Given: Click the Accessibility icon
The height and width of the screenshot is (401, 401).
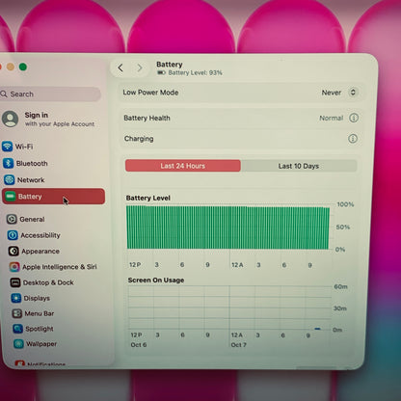Looking at the screenshot, I should [13, 235].
